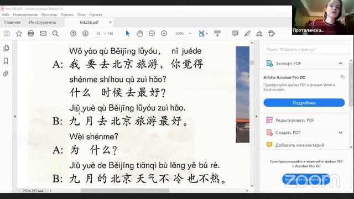The width and height of the screenshot is (354, 199).
Task: Click the document vertical scrollbar thumb
Action: point(252,62)
